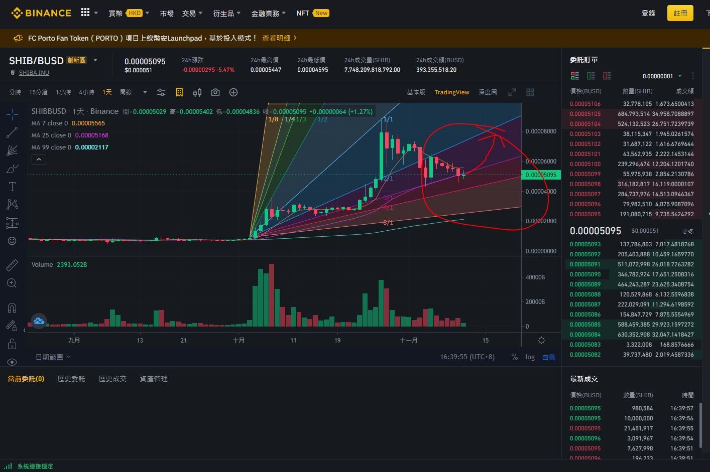Open chart settings sliders icon
710x472 pixels.
[x=161, y=92]
